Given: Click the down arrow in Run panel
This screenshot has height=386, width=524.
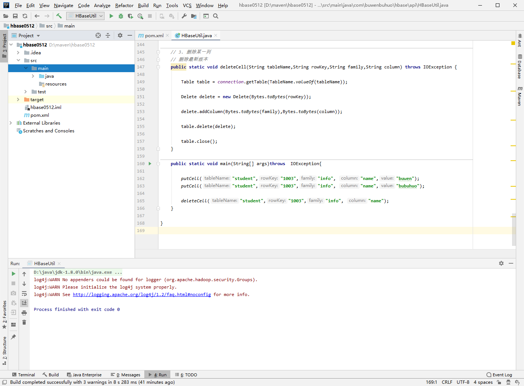Looking at the screenshot, I should tap(24, 284).
